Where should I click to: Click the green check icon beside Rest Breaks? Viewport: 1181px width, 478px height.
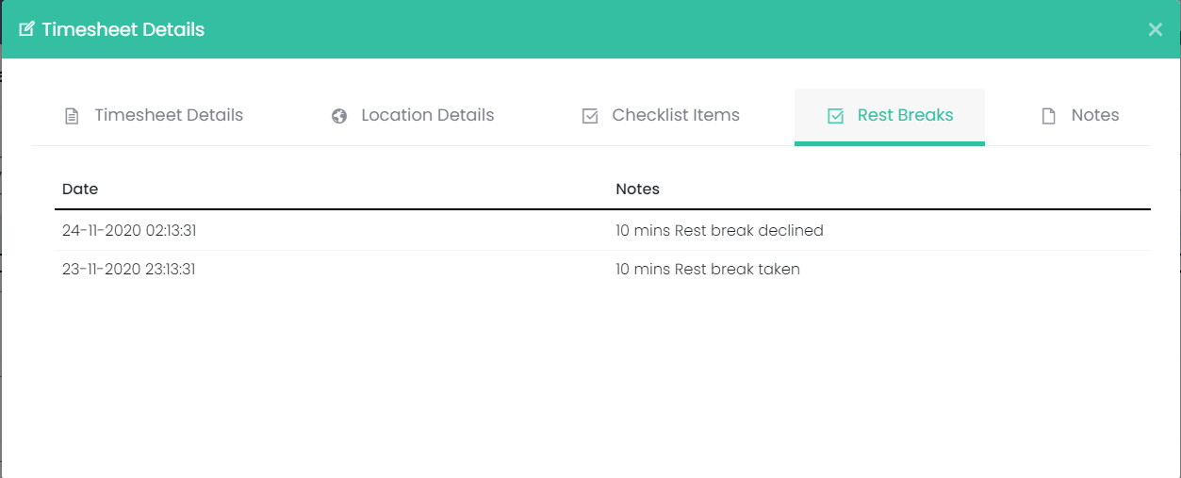(x=835, y=116)
